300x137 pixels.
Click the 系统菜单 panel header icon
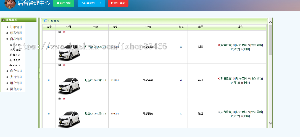click(4, 20)
